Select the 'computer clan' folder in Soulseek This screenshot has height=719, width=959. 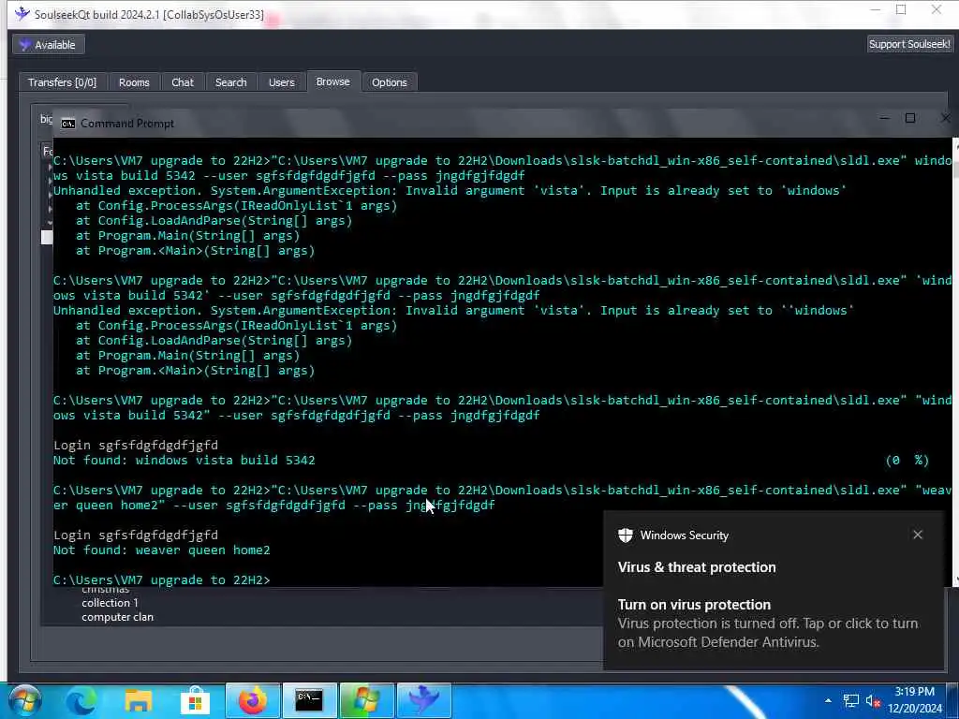tap(117, 617)
